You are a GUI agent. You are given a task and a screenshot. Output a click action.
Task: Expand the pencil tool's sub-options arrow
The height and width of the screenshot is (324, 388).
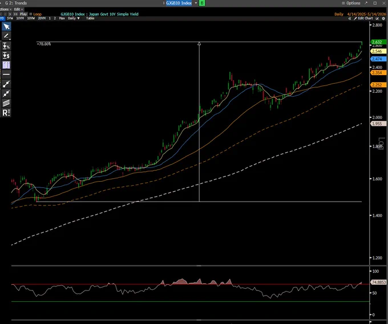(10, 39)
